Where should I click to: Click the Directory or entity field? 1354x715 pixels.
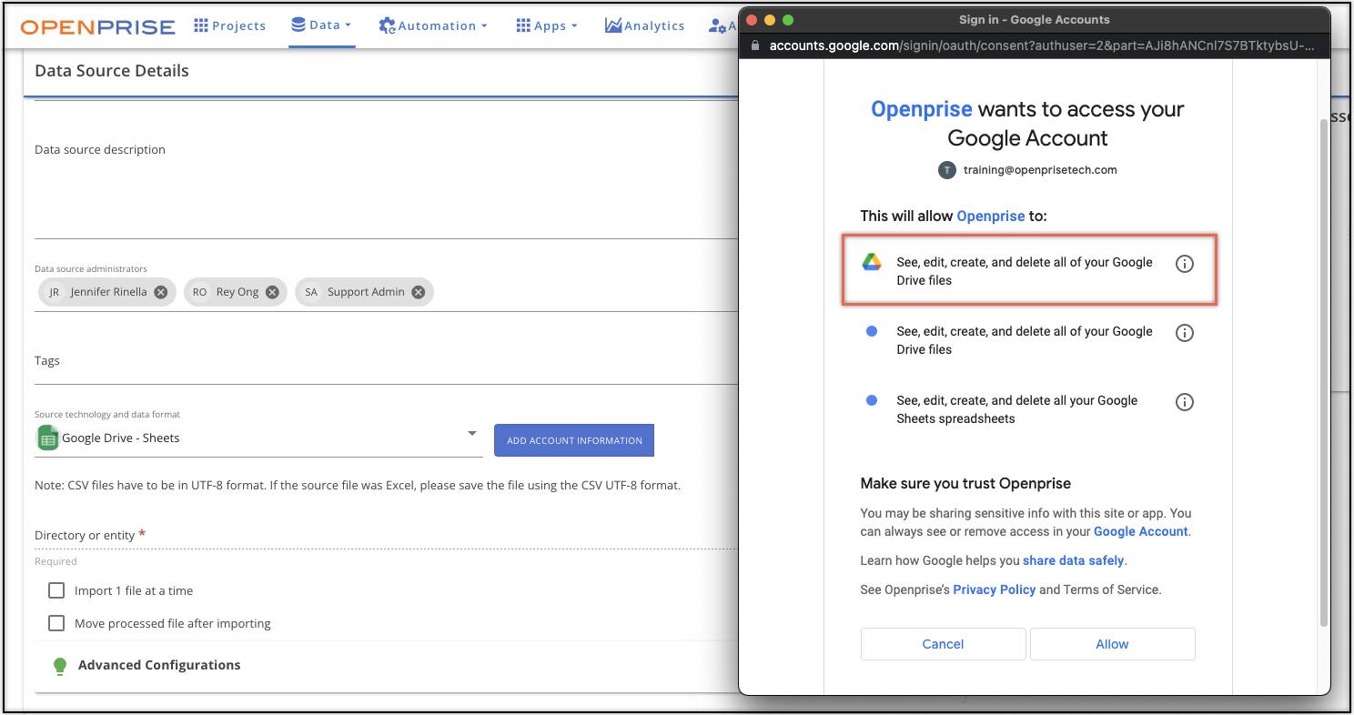385,536
